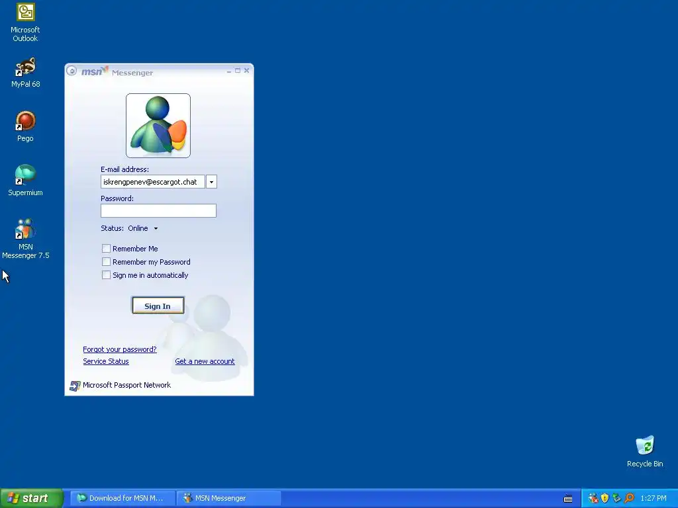Click the MSN Messenger display picture
This screenshot has width=678, height=508.
(158, 126)
